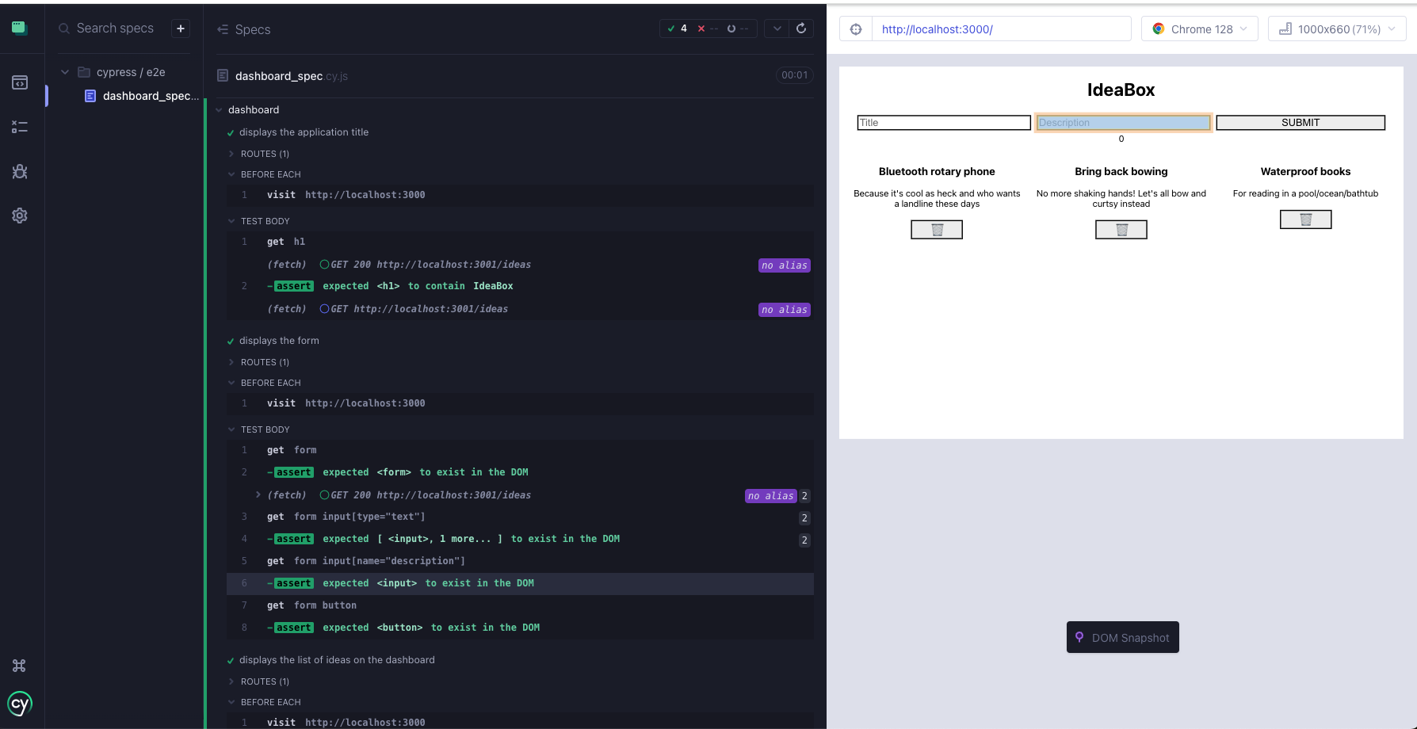Screen dimensions: 1417x729
Task: Click the trash icon under Waterproof books
Action: pos(1304,219)
